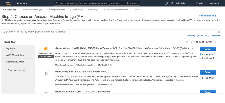The image size is (225, 103).
Task: Open the CloudShell terminal icon
Action: (x=166, y=3)
